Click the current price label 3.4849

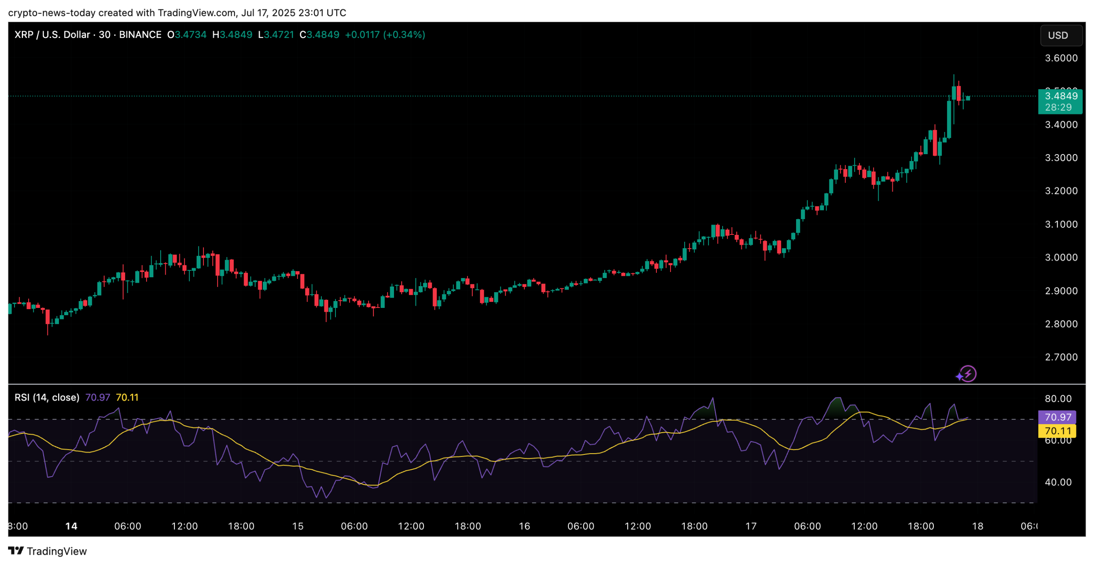point(1061,96)
